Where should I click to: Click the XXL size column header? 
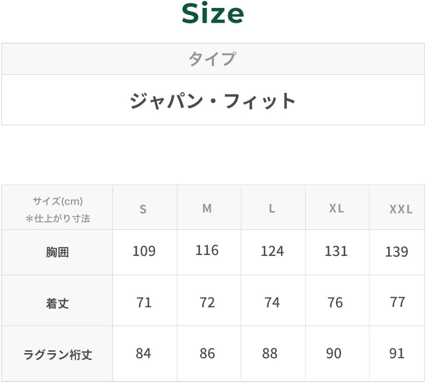coord(401,209)
